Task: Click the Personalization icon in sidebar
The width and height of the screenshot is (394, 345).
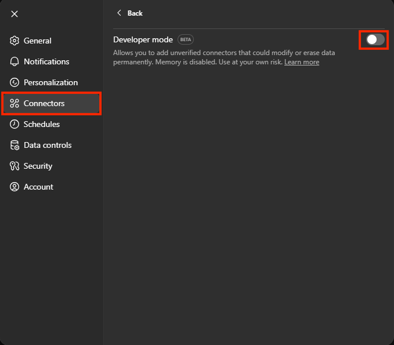Action: coord(15,82)
